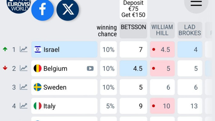Select the Ladbrokes column header
The image size is (215, 121).
click(x=190, y=30)
